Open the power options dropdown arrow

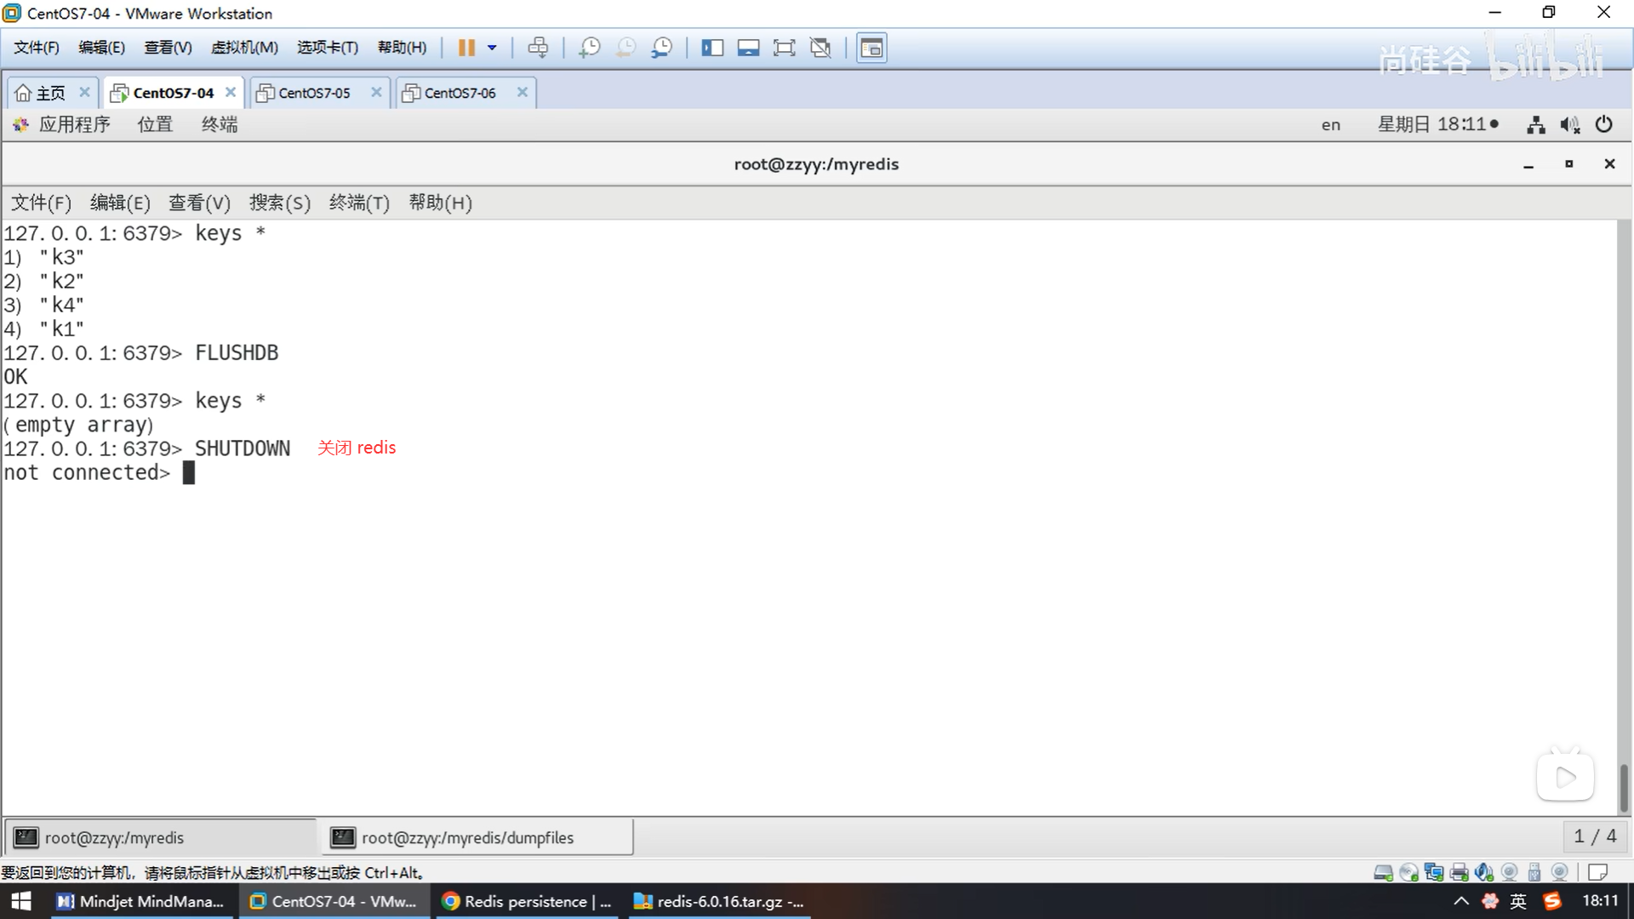492,48
